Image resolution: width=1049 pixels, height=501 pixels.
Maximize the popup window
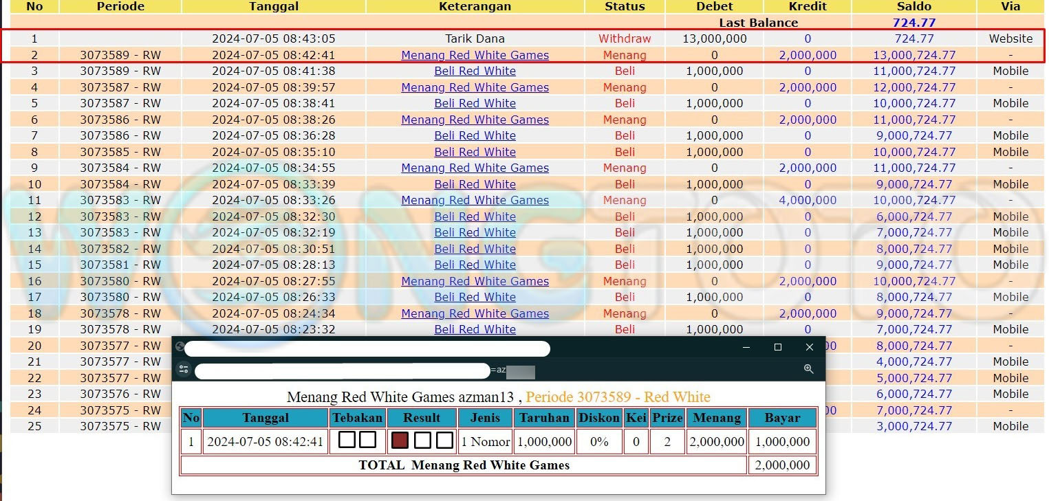coord(778,347)
